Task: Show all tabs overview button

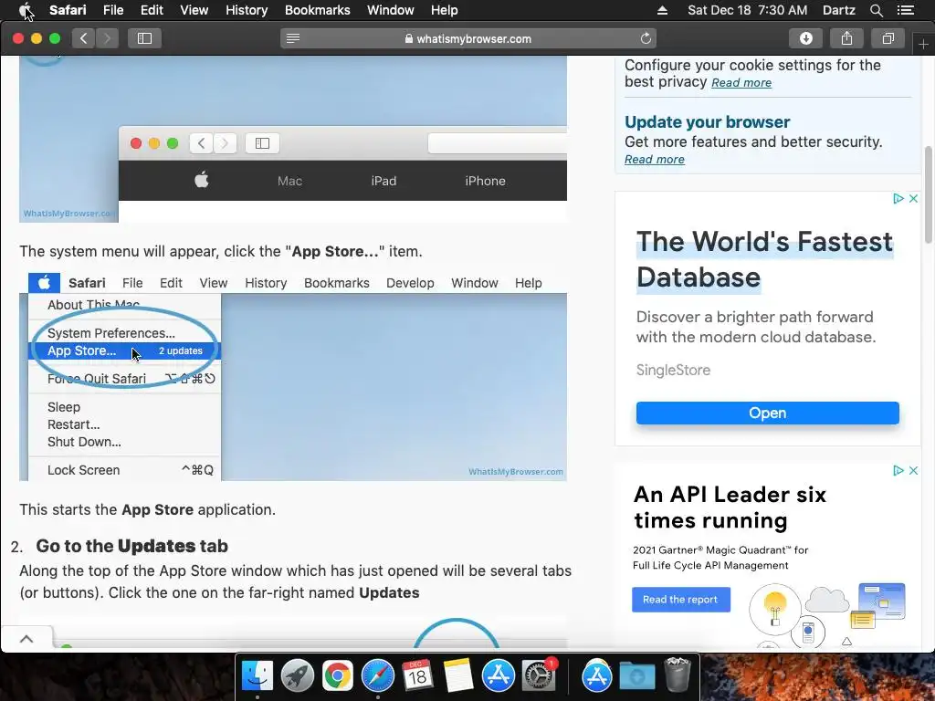Action: coord(888,38)
